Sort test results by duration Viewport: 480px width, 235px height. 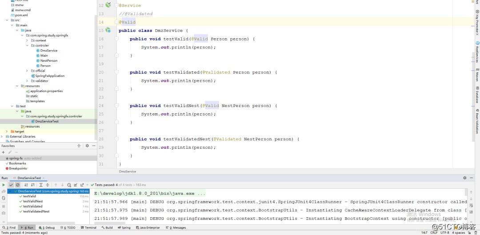pyautogui.click(x=33, y=185)
